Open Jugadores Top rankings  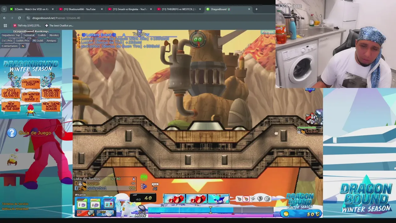pyautogui.click(x=11, y=35)
